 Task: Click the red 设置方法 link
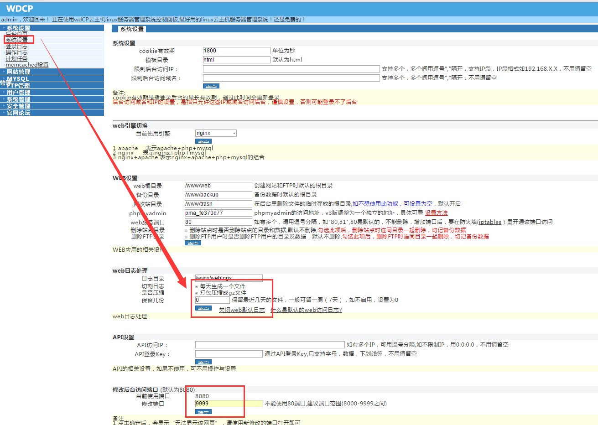(x=436, y=213)
